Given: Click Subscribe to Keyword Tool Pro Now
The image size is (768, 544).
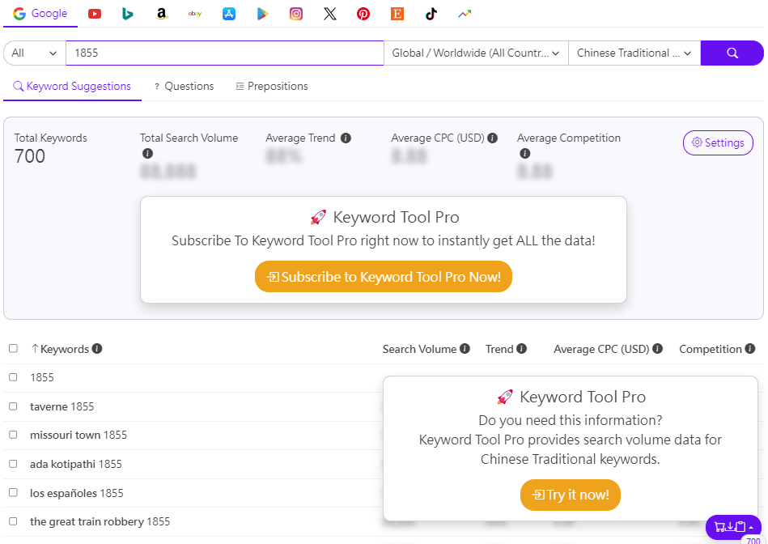Looking at the screenshot, I should point(384,277).
